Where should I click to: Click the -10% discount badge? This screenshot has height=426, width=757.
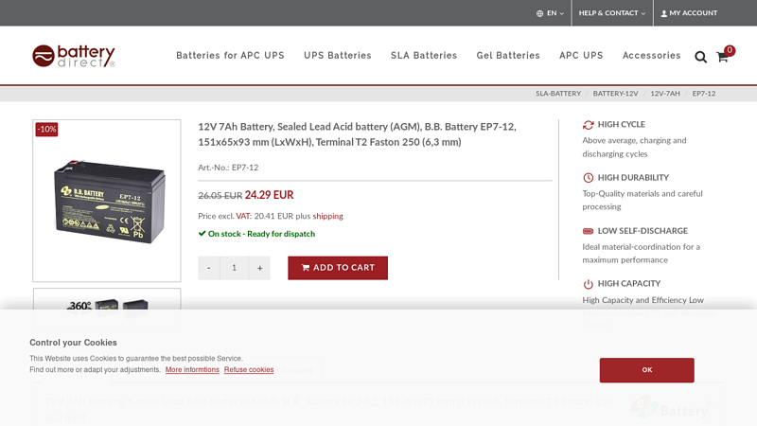(x=46, y=130)
